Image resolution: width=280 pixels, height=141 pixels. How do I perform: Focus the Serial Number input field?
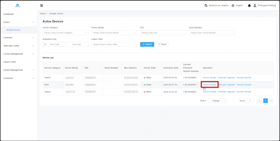tap(211, 33)
